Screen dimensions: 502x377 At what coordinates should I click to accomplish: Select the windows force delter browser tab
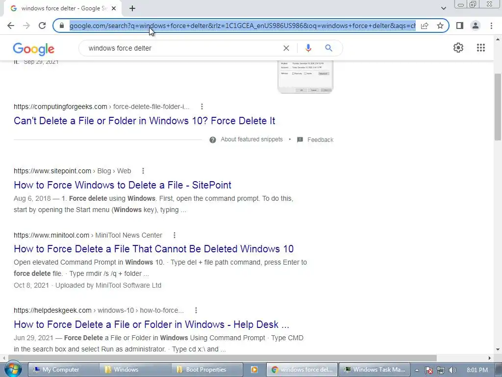tap(63, 8)
